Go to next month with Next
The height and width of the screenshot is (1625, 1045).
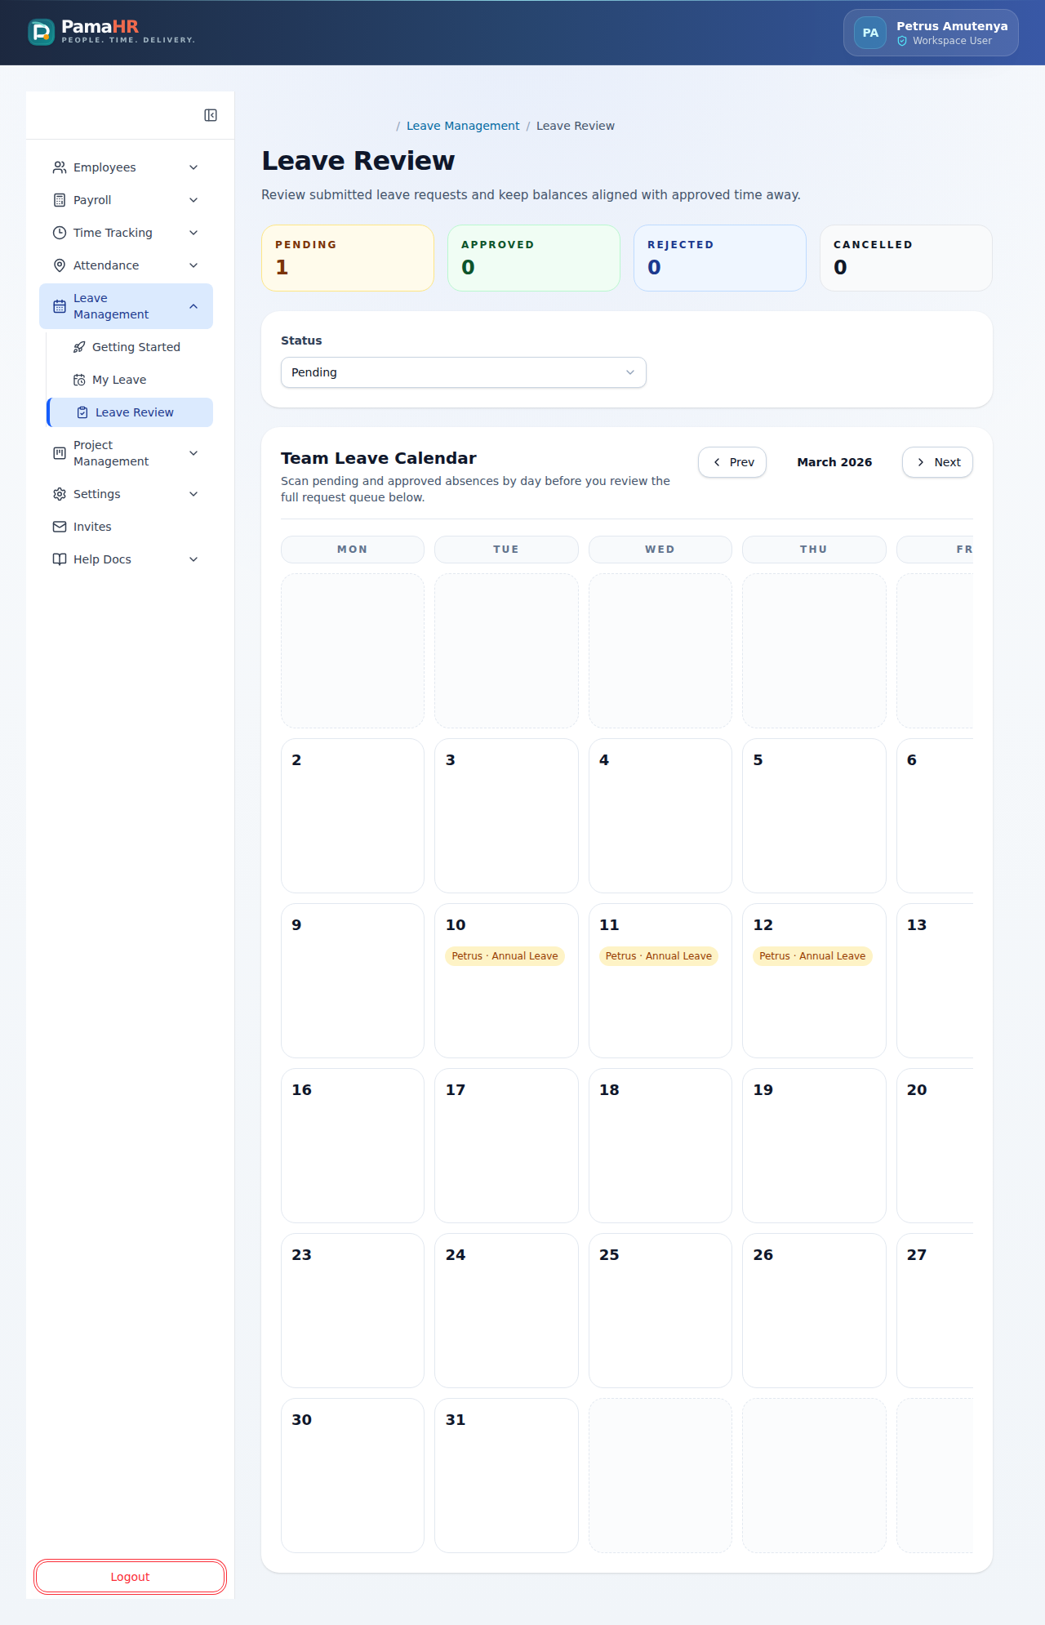[937, 462]
